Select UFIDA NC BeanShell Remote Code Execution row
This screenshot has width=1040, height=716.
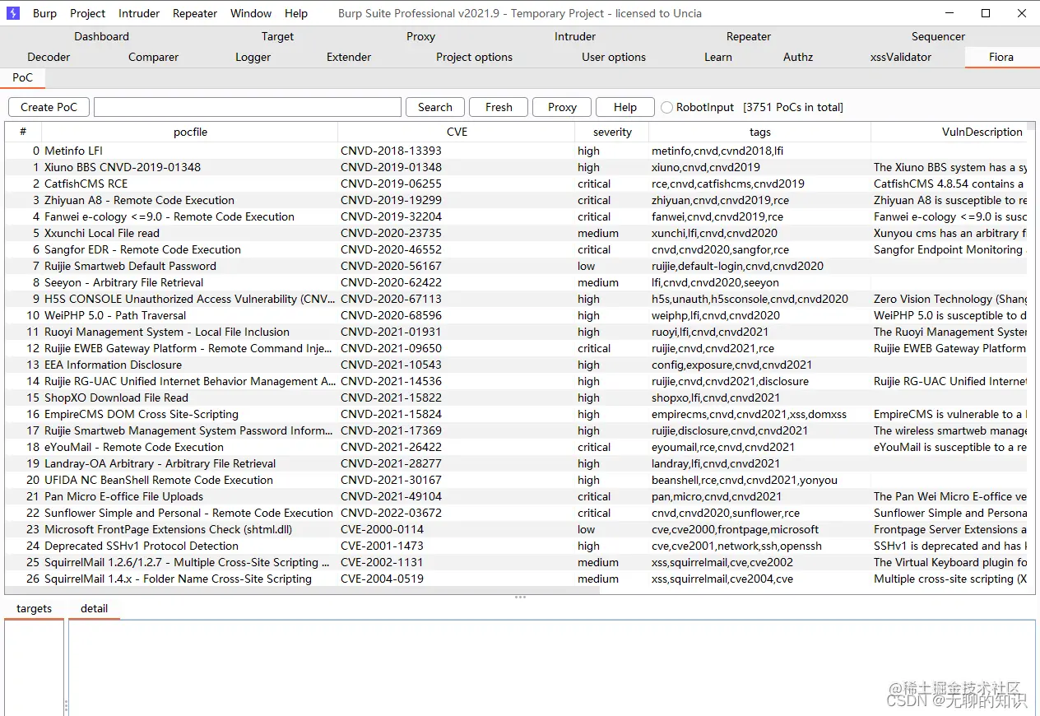(x=516, y=480)
